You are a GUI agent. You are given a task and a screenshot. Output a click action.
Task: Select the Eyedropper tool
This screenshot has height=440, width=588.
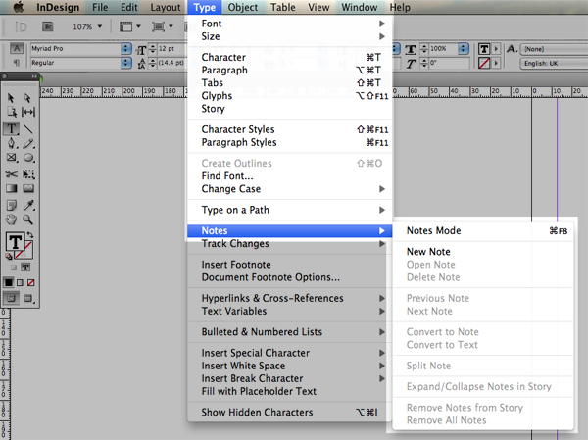click(x=28, y=205)
